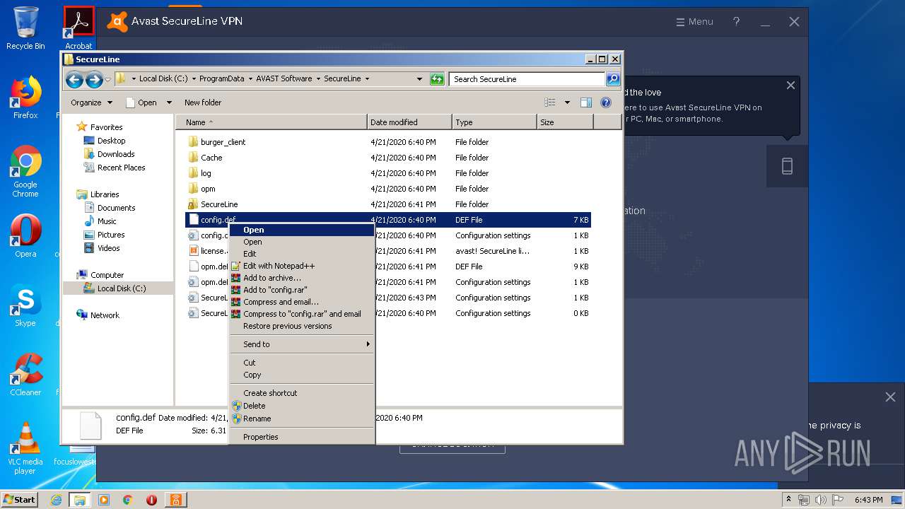Screen dimensions: 905x509
Task: Choose Restore previous versions
Action: 302,326
